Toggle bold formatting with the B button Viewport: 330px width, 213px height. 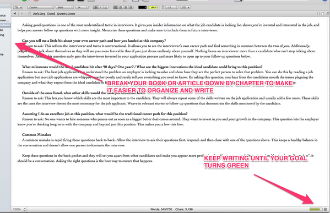[x=96, y=7]
